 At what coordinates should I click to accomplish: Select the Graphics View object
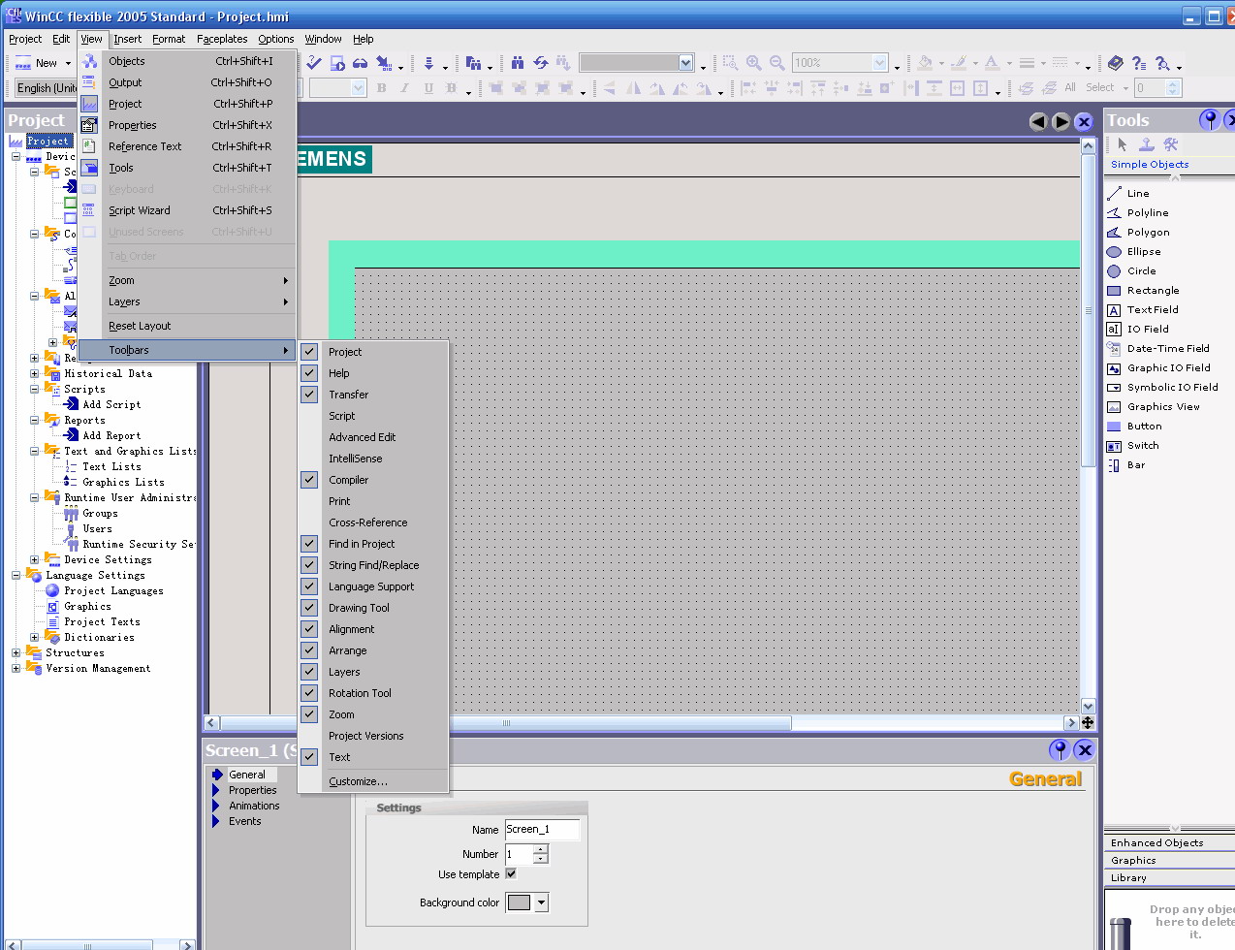click(1153, 406)
